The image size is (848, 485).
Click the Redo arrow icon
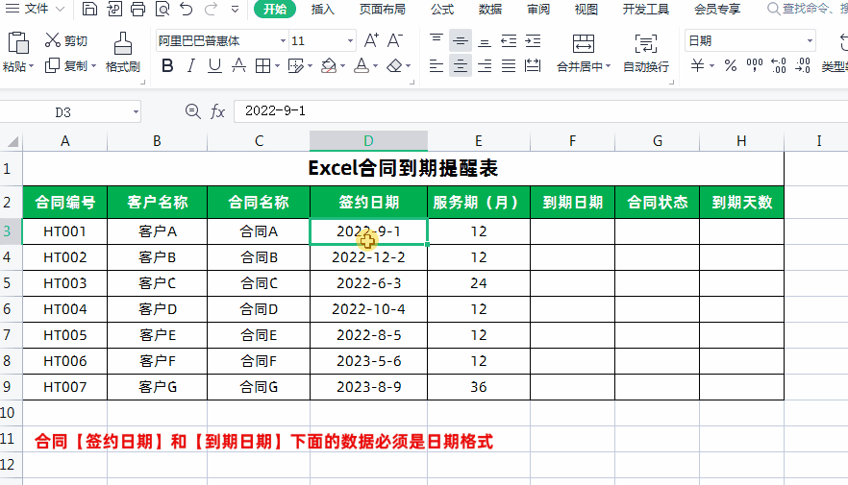[211, 9]
